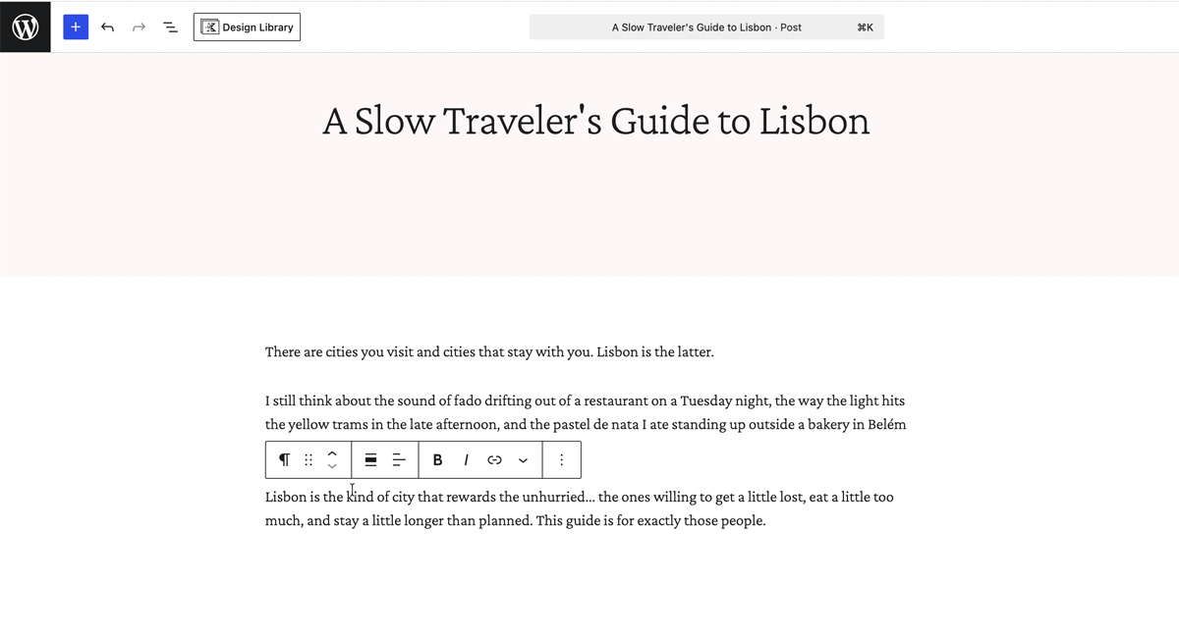Toggle italic formatting
1179x637 pixels.
(466, 459)
